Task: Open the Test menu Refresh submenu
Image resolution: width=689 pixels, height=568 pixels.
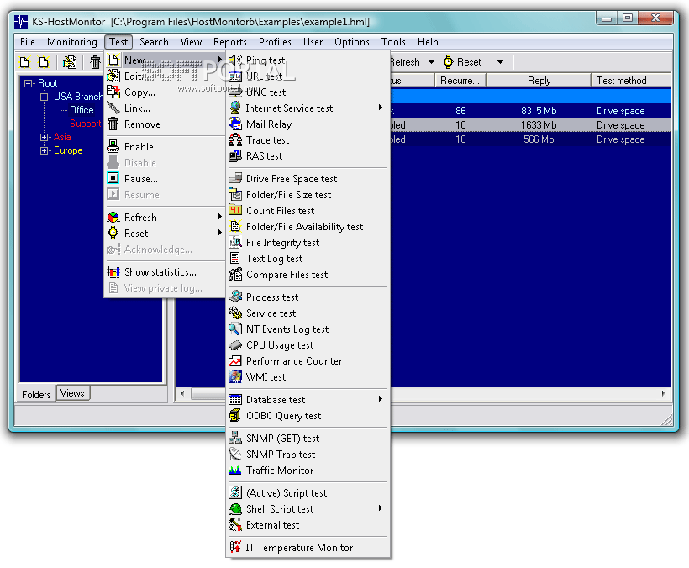Action: click(219, 217)
